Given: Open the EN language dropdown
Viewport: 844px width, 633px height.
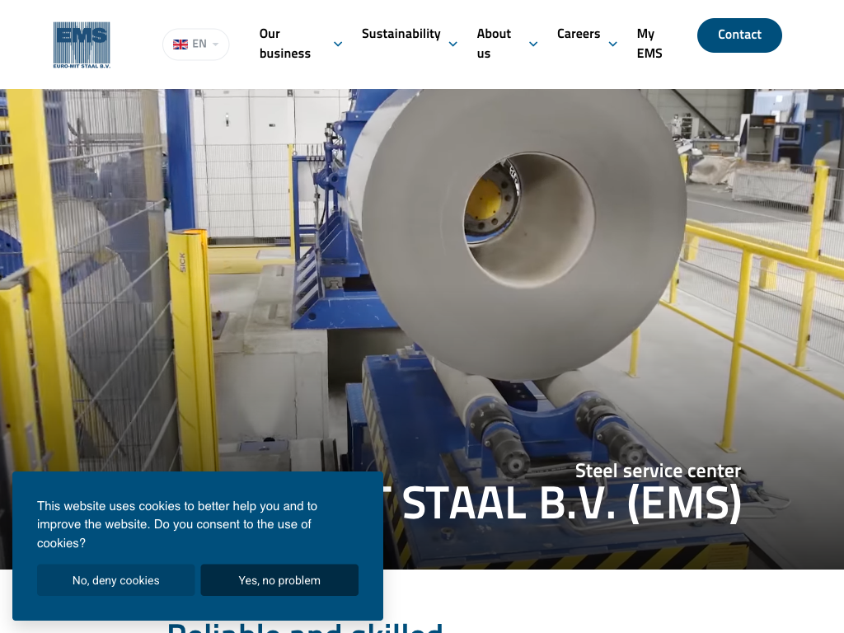Looking at the screenshot, I should [x=196, y=45].
